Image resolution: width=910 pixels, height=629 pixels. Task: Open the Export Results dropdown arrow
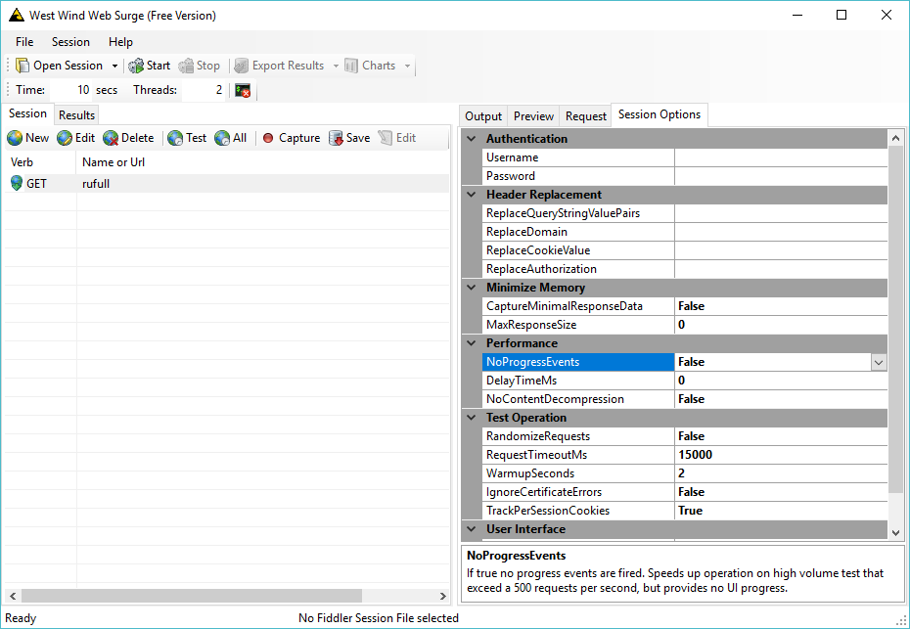coord(336,66)
